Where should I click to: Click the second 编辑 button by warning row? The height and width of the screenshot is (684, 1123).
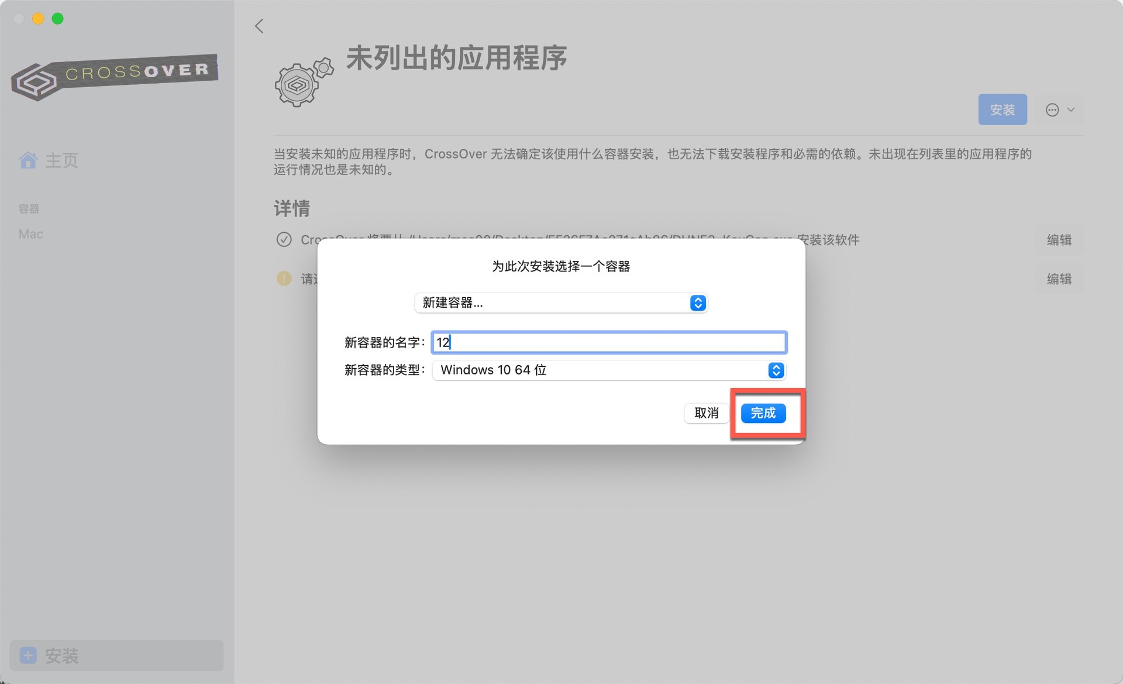(x=1059, y=279)
